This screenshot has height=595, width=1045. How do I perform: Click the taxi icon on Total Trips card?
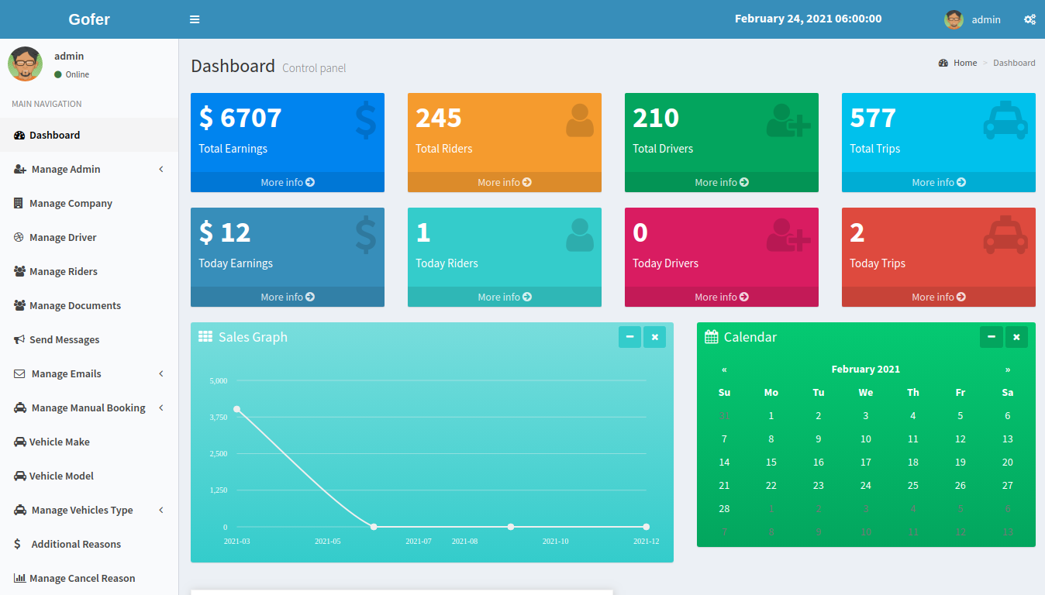[1005, 120]
